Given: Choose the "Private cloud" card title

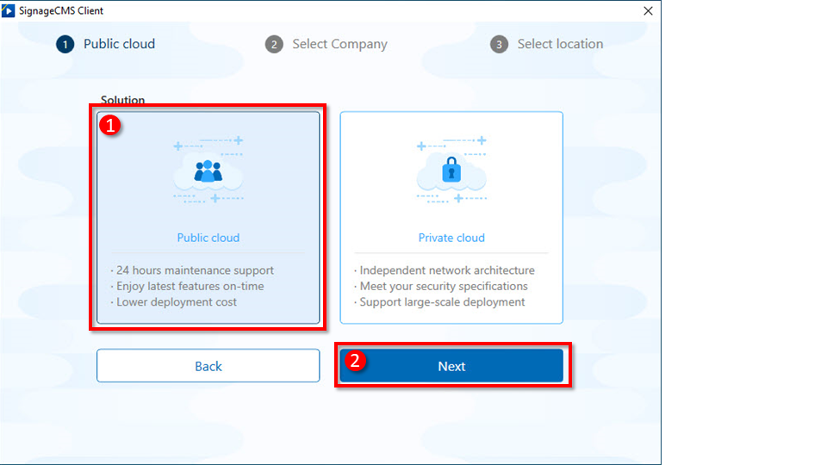Looking at the screenshot, I should [x=451, y=238].
